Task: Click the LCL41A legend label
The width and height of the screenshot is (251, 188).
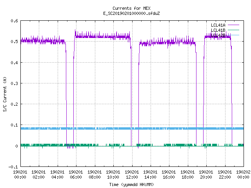Action: (218, 25)
